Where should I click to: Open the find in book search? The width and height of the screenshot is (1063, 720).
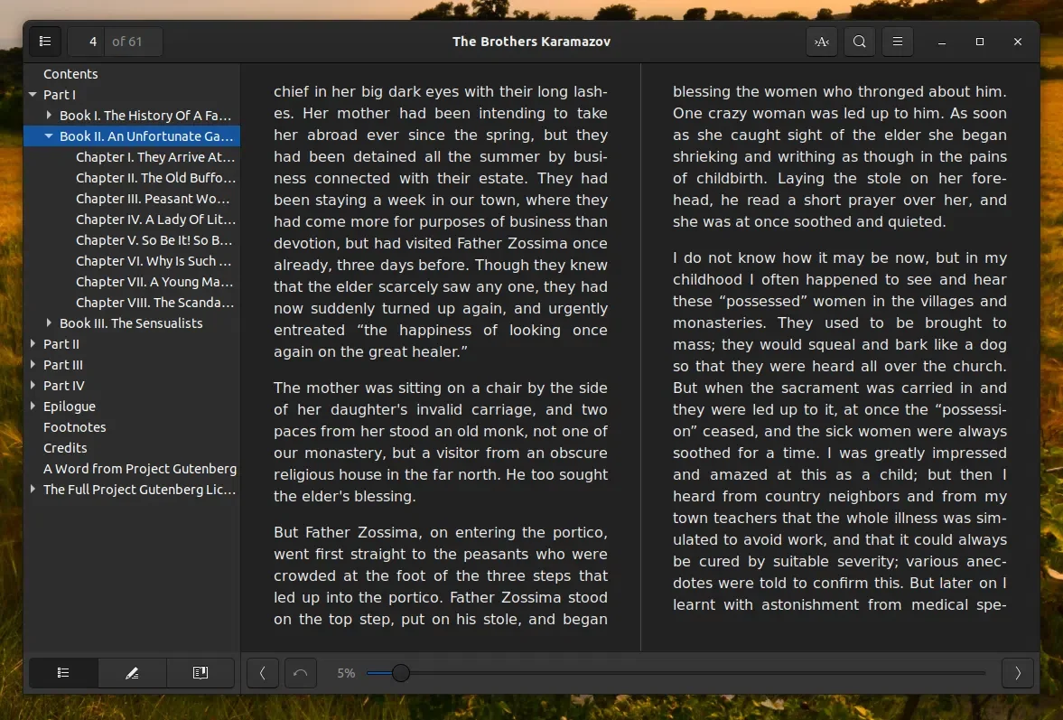point(860,42)
